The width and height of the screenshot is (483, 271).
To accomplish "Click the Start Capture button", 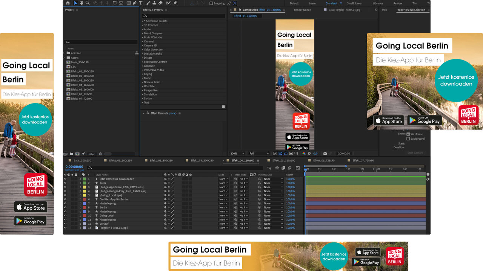I will [415, 153].
